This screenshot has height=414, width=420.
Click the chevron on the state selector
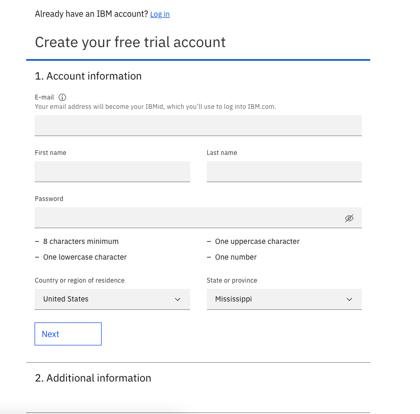click(x=349, y=299)
